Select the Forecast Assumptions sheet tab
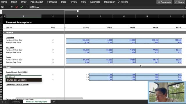The height and width of the screenshot is (104, 186). pos(37,102)
